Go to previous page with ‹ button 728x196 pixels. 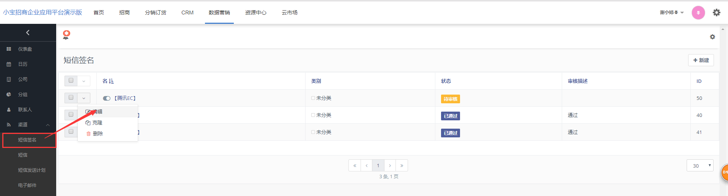coord(366,165)
